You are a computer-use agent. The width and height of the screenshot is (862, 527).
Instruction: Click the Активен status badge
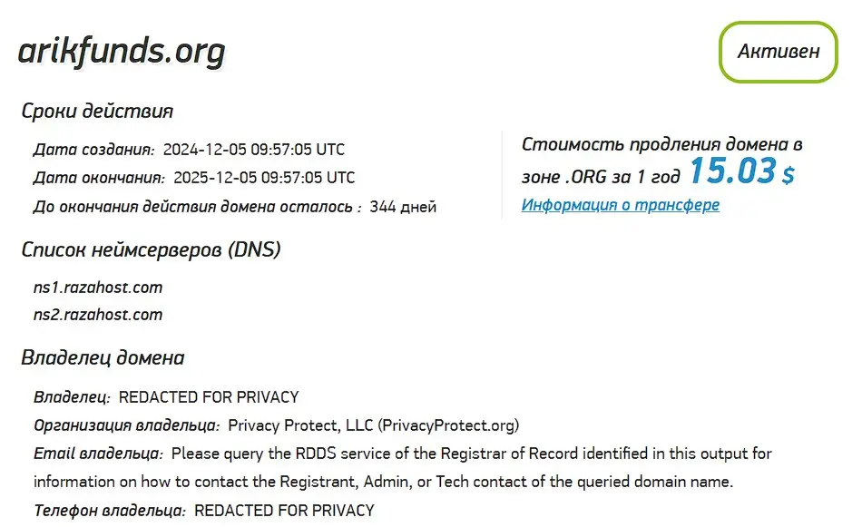tap(778, 52)
